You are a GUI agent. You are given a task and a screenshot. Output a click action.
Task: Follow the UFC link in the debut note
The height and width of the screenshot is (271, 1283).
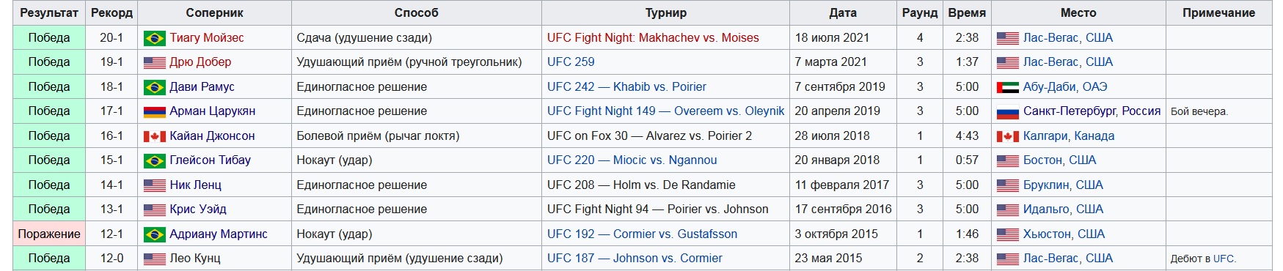(1223, 259)
